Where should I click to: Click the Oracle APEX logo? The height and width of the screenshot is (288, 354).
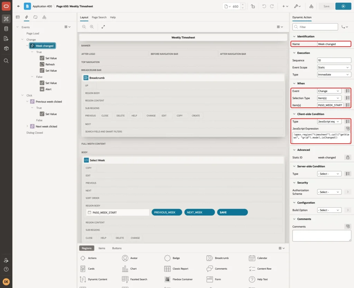point(6,6)
